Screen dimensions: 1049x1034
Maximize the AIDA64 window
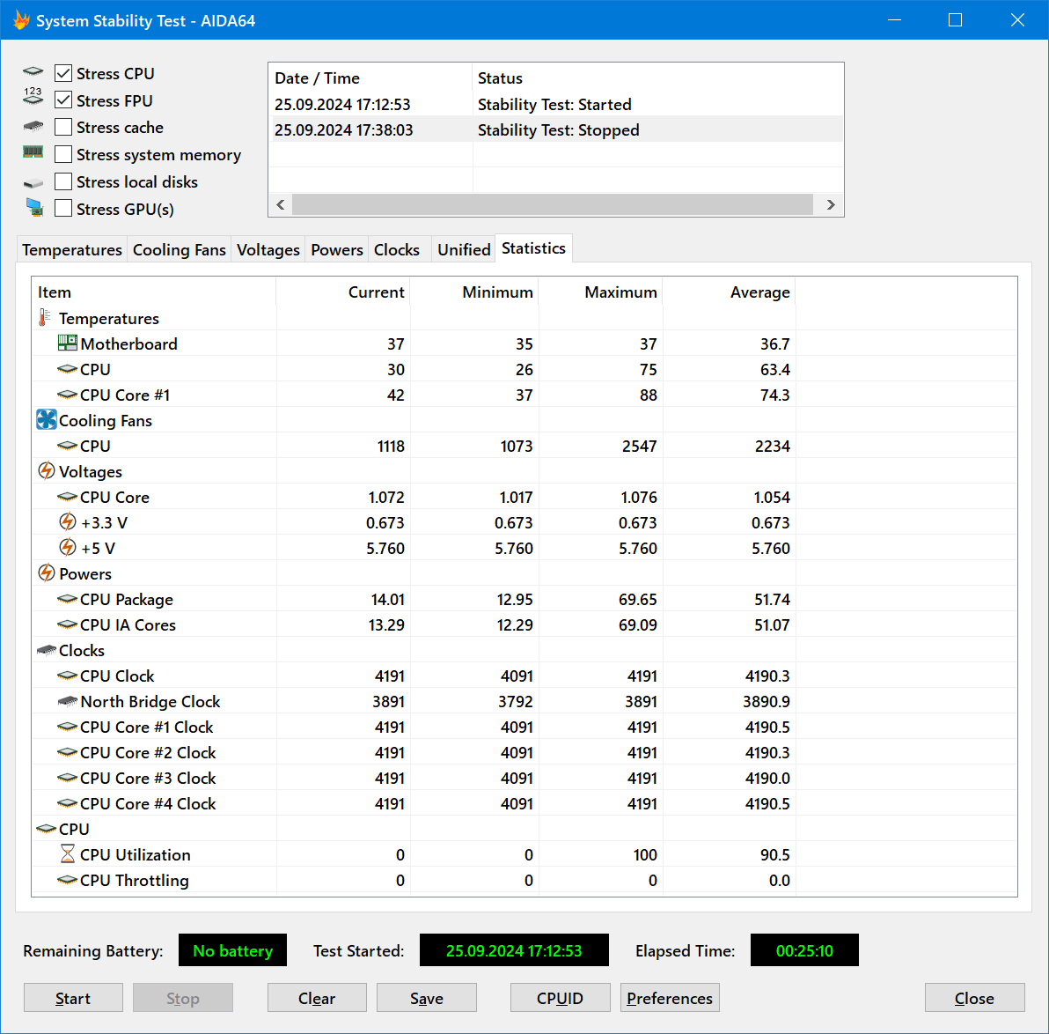click(x=956, y=20)
